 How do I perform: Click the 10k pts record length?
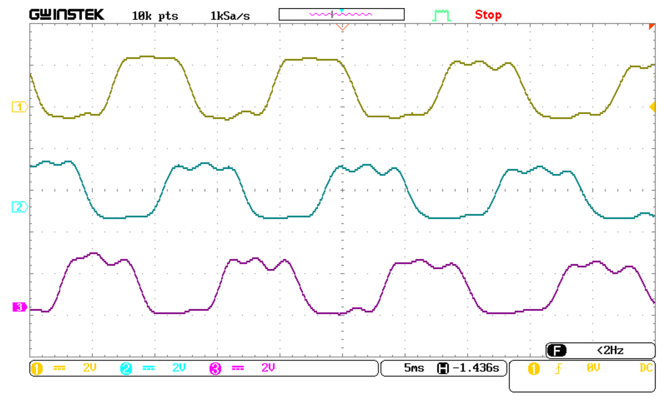[x=155, y=16]
